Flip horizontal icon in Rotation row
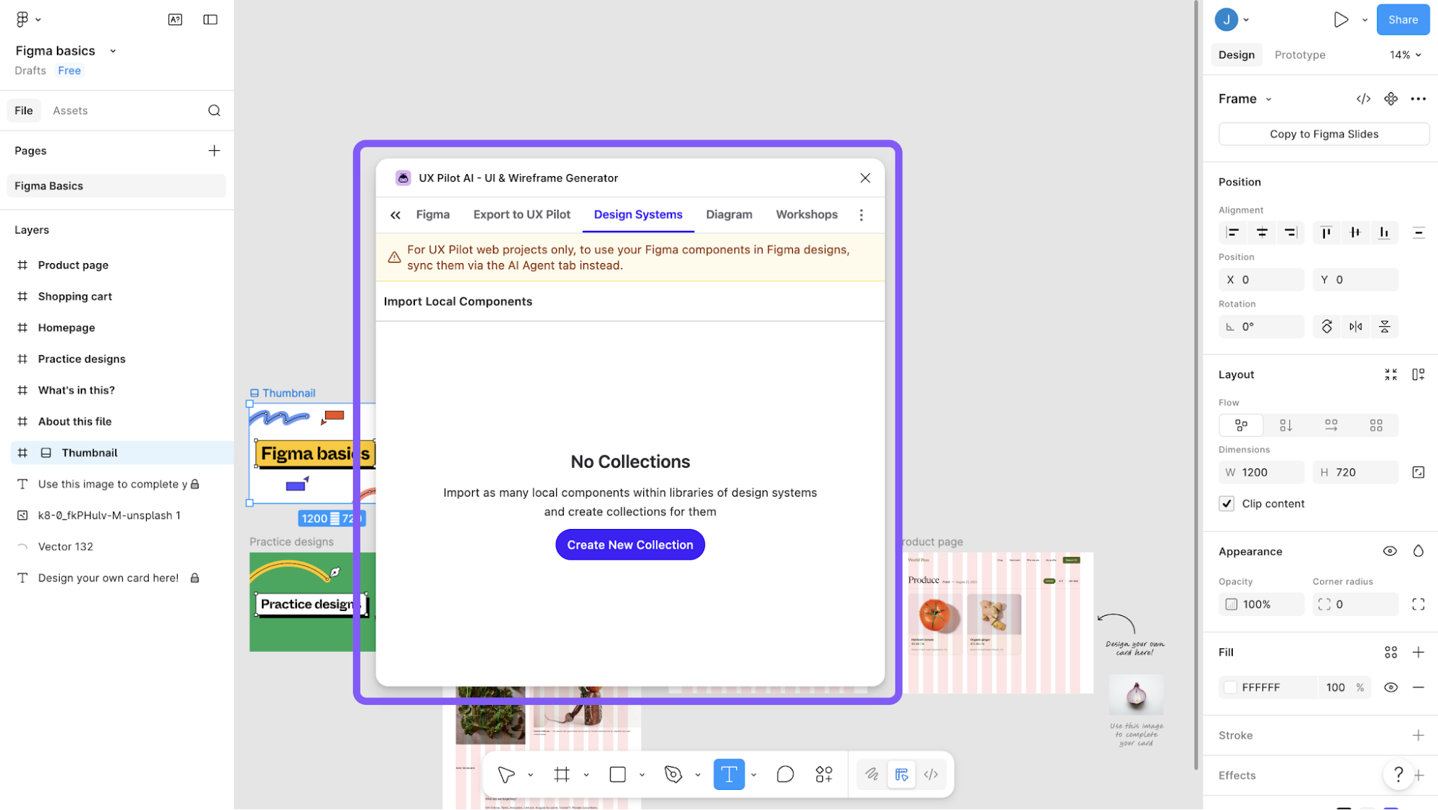Viewport: 1438px width, 810px height. point(1355,327)
